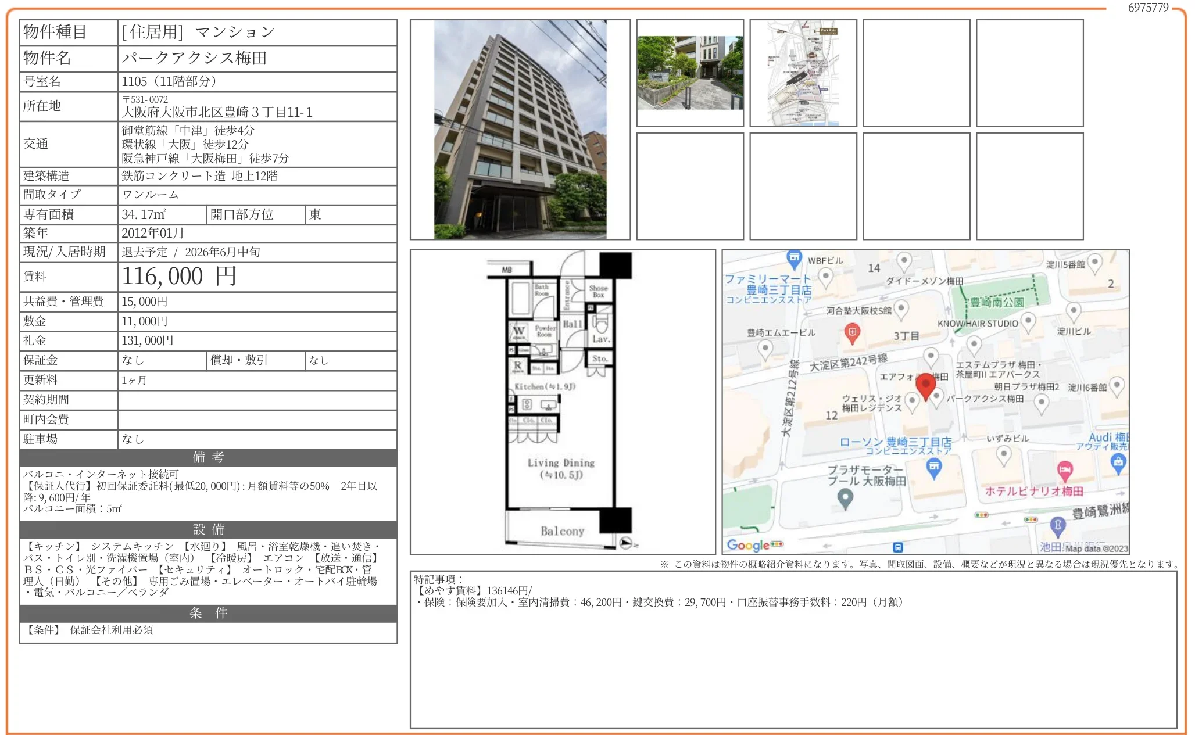Click the Google logo on the map

click(x=748, y=545)
